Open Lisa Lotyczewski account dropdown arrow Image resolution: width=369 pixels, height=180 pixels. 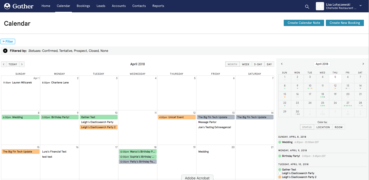[361, 6]
